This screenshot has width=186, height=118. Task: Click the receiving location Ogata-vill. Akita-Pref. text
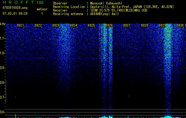coord(132,7)
